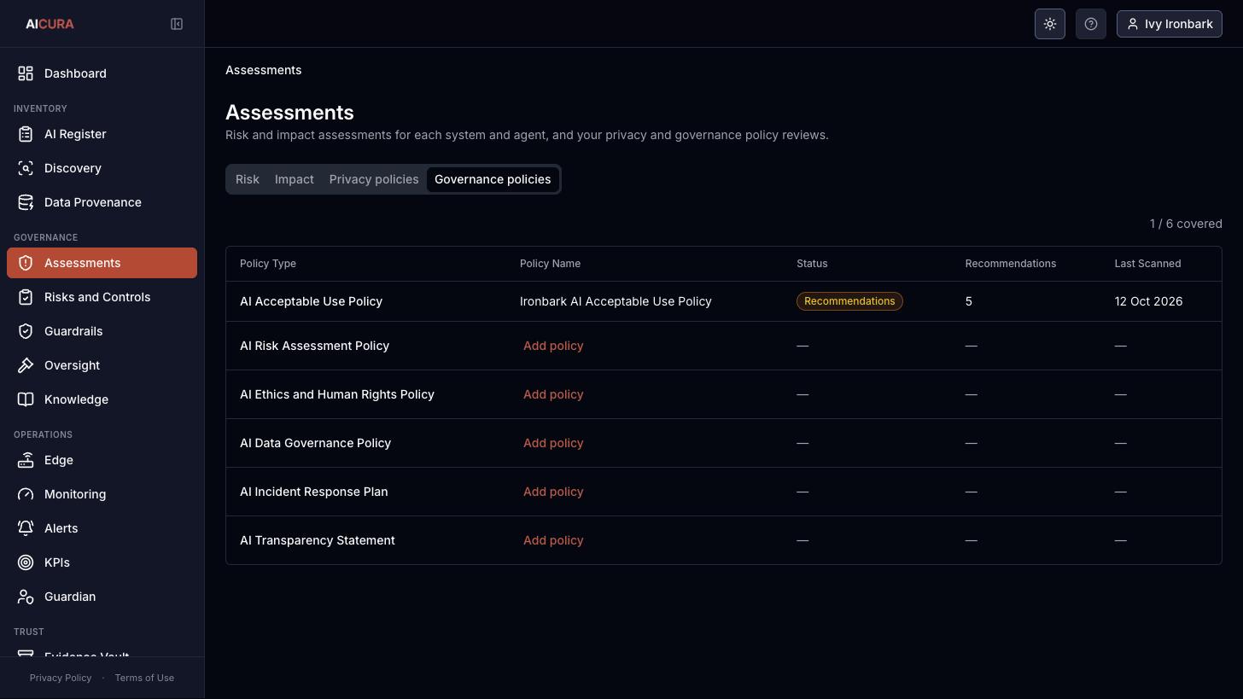Click the Guardrails shield-check icon
Image resolution: width=1243 pixels, height=699 pixels.
click(26, 331)
